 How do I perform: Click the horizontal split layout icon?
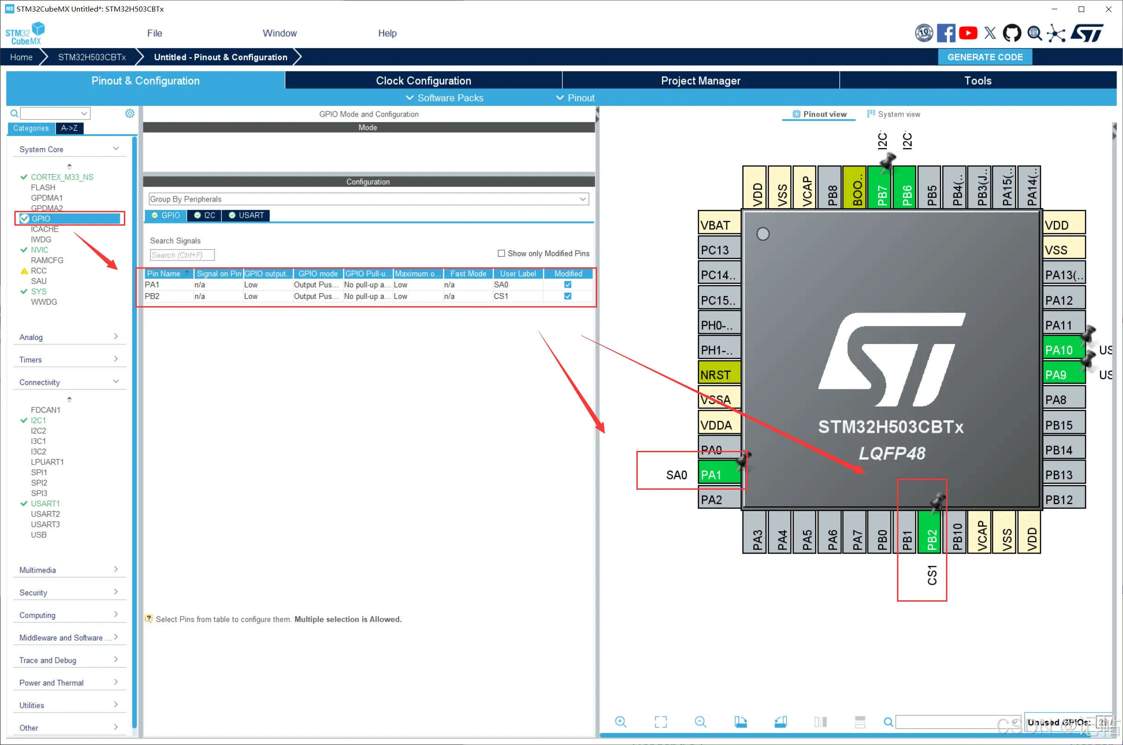[860, 722]
